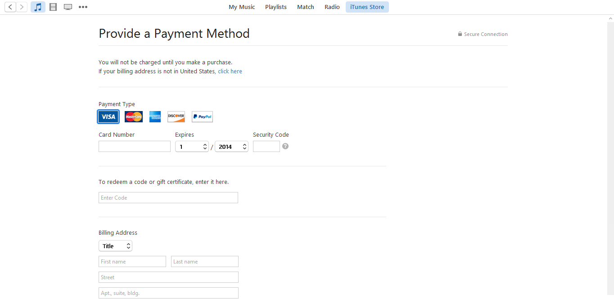Show security code help question mark
This screenshot has width=614, height=299.
click(x=285, y=146)
